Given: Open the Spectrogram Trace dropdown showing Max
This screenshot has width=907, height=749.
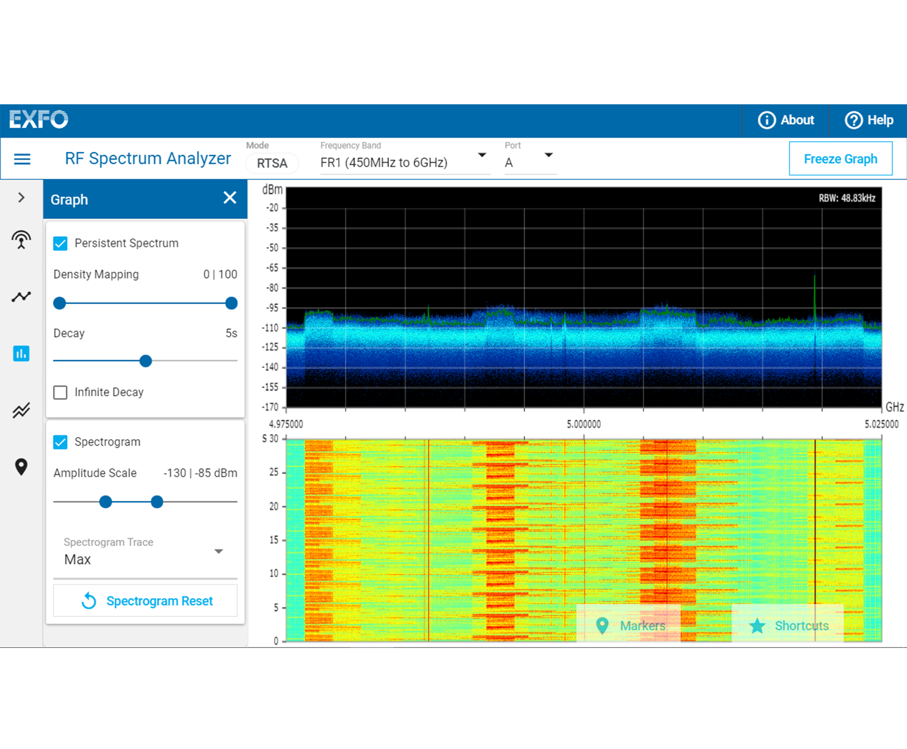Looking at the screenshot, I should click(x=219, y=551).
